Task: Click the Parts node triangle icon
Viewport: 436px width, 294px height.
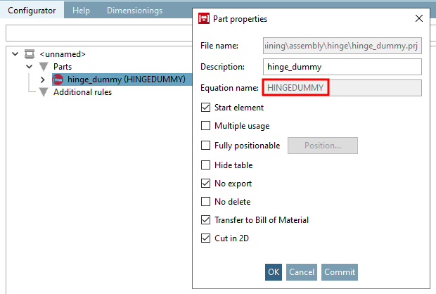Action: [x=44, y=67]
